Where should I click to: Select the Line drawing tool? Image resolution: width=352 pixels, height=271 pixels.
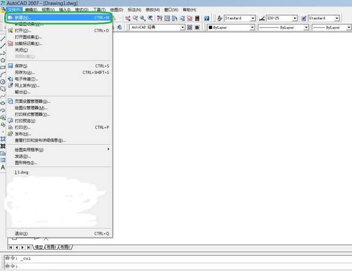coord(3,39)
